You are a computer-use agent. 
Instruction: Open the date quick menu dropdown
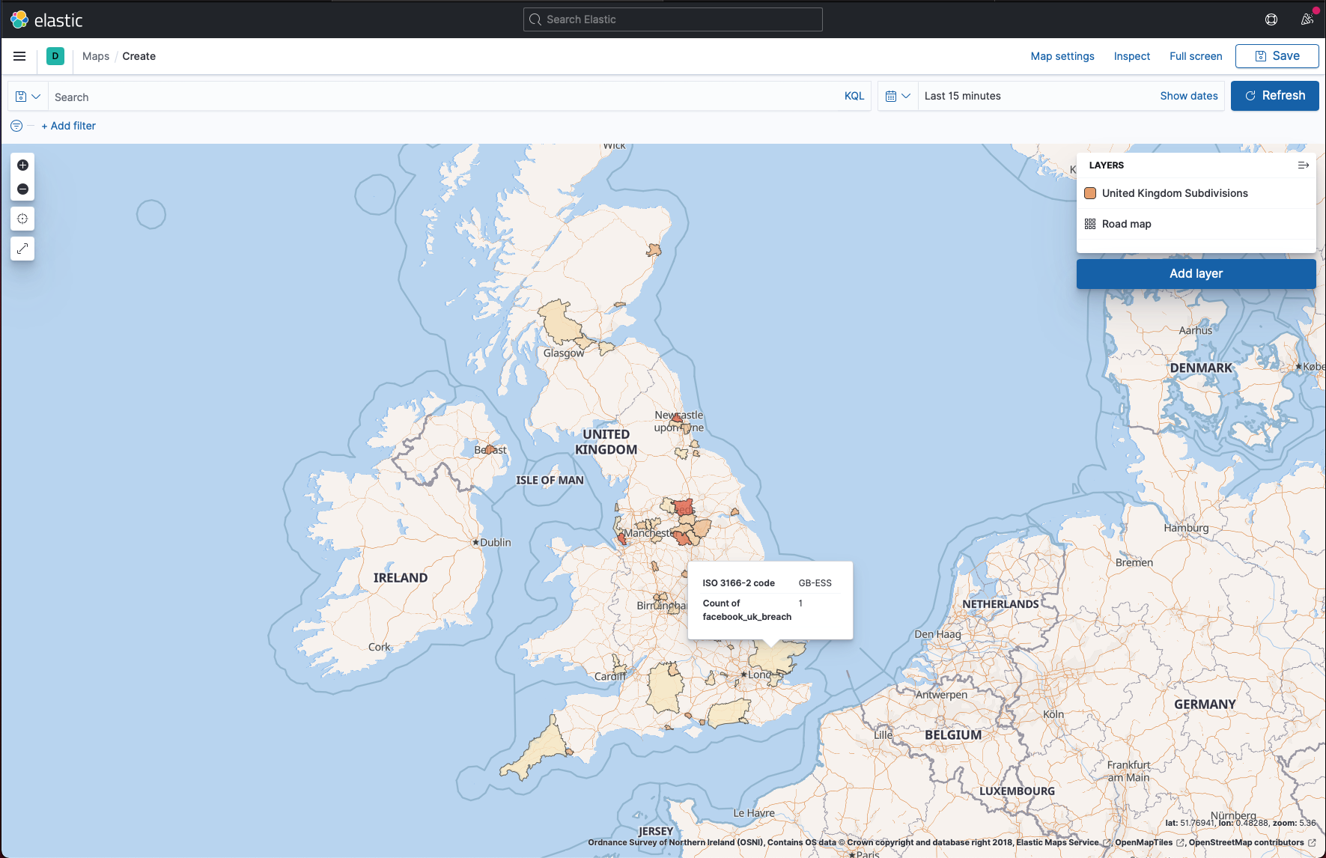897,96
